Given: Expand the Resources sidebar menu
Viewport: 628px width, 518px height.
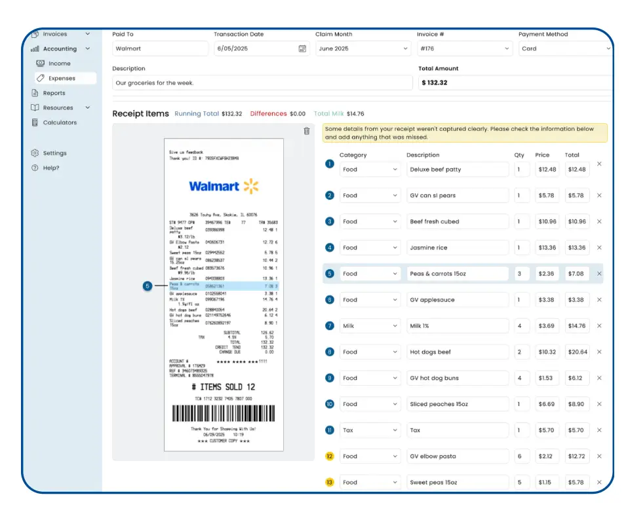Looking at the screenshot, I should (x=87, y=107).
